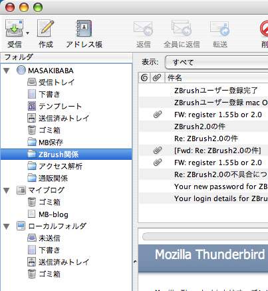Click the green zoom window button
Viewport: 268px width, 291px height.
pyautogui.click(x=38, y=7)
